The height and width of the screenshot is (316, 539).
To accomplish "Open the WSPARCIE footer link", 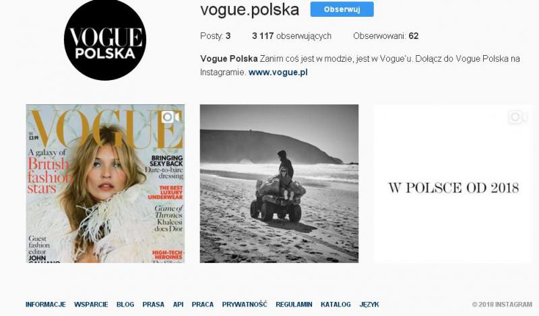I will [91, 305].
